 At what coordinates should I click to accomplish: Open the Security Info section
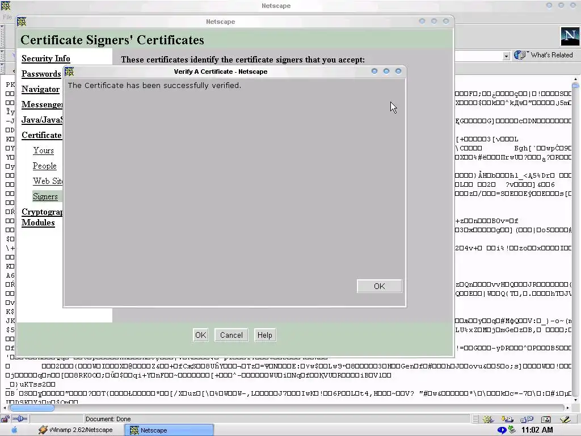coord(45,58)
